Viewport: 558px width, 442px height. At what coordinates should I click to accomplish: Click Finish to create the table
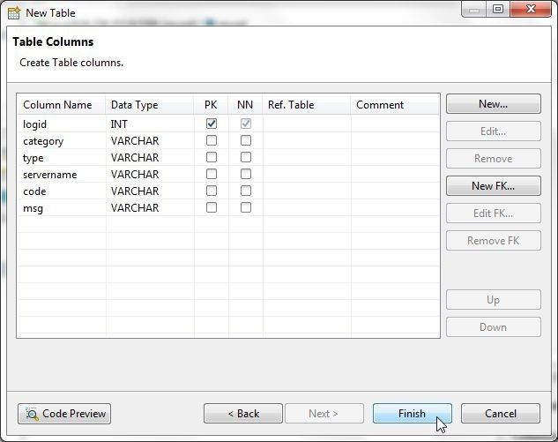[x=413, y=414]
